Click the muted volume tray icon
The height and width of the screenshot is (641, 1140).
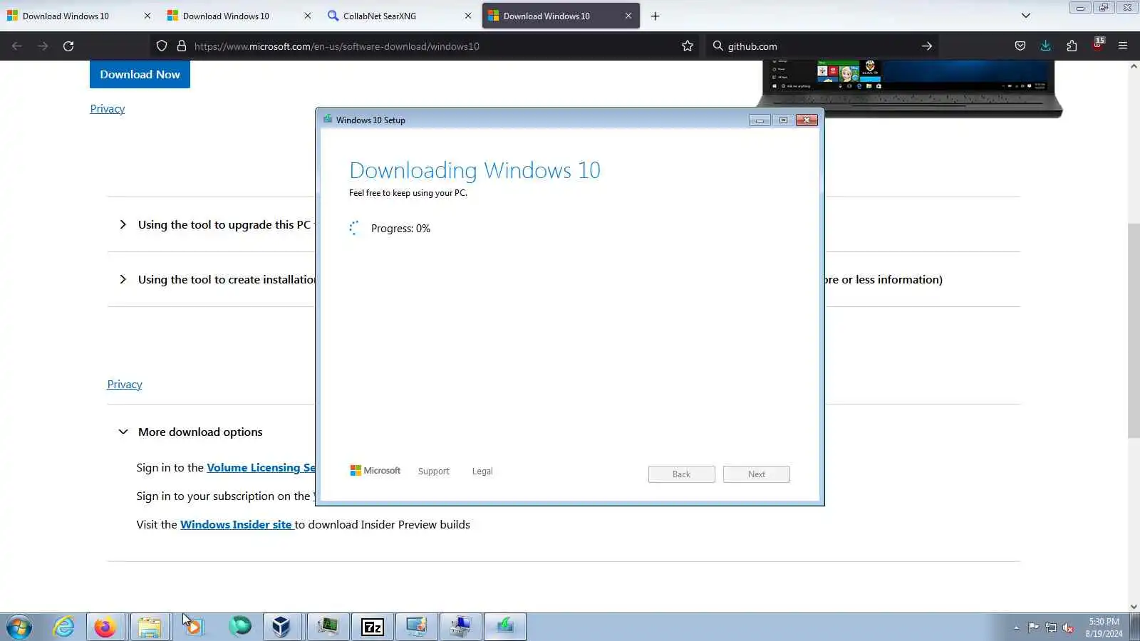tap(1068, 627)
